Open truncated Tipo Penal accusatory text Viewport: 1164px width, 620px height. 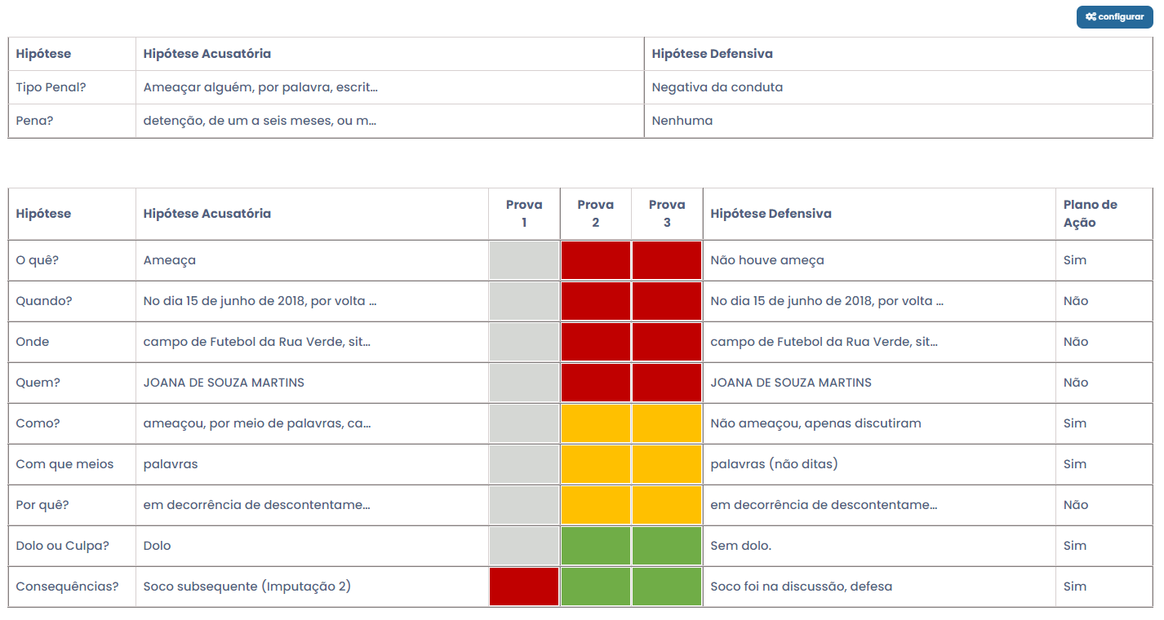(x=260, y=87)
